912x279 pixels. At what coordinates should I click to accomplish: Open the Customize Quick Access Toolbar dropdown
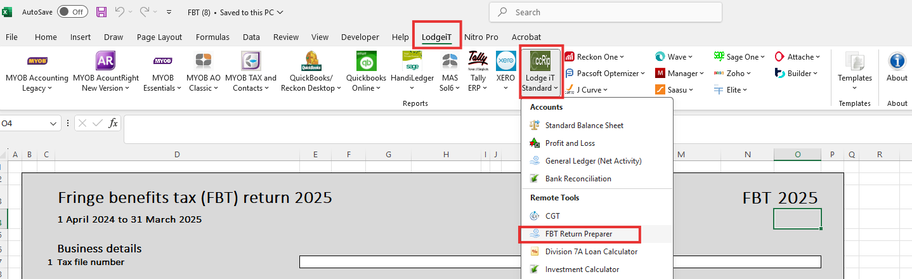[169, 12]
